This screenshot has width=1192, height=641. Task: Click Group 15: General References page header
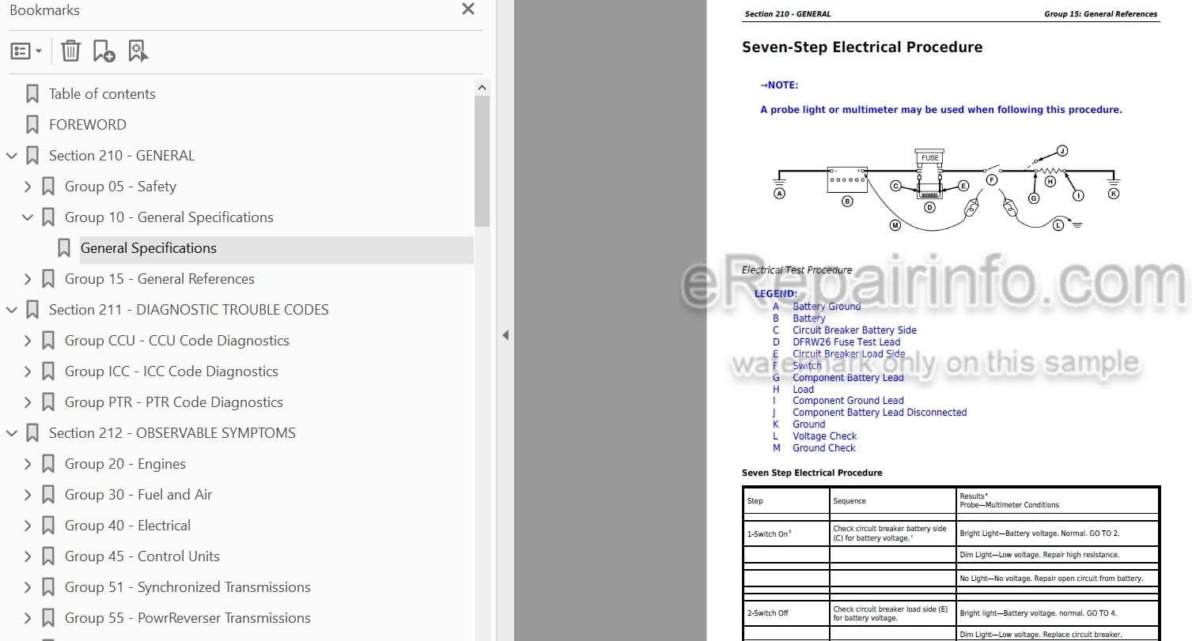pyautogui.click(x=1100, y=13)
